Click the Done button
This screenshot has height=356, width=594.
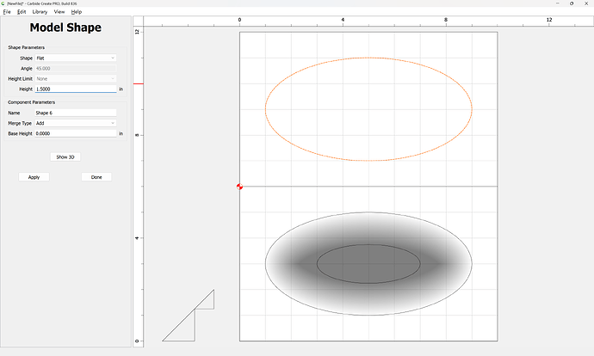(x=96, y=177)
